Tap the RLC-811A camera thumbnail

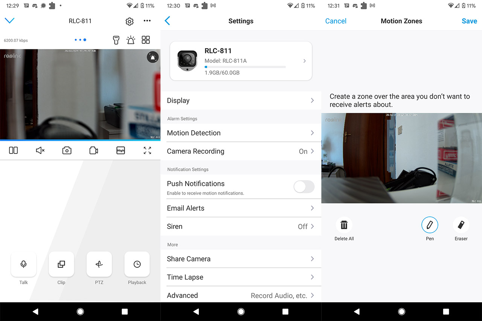(187, 61)
